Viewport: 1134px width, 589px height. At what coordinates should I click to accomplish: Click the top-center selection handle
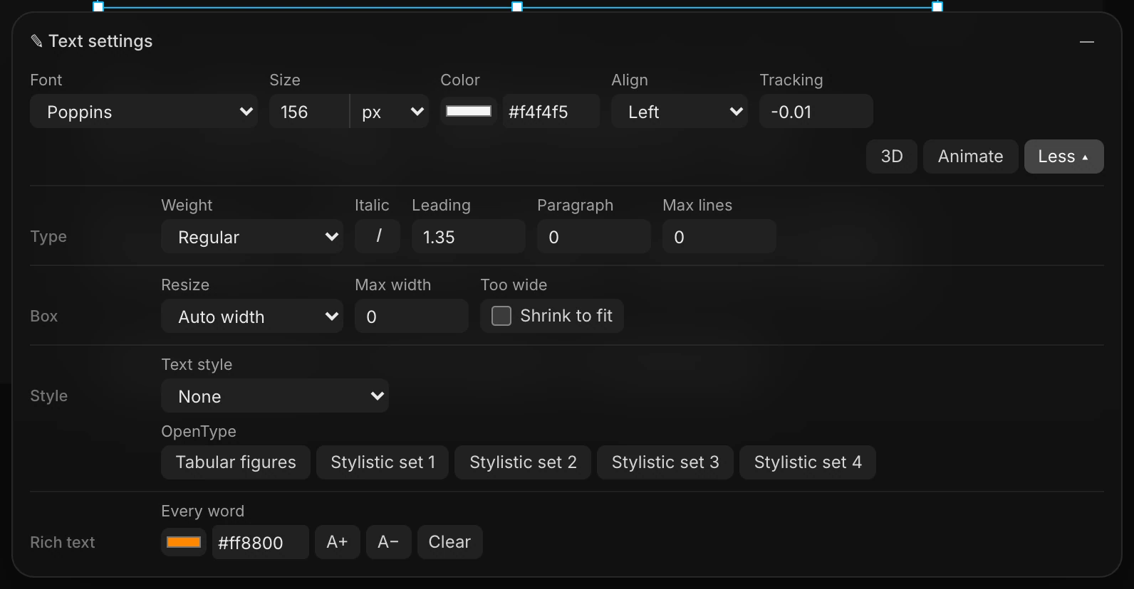[x=518, y=6]
